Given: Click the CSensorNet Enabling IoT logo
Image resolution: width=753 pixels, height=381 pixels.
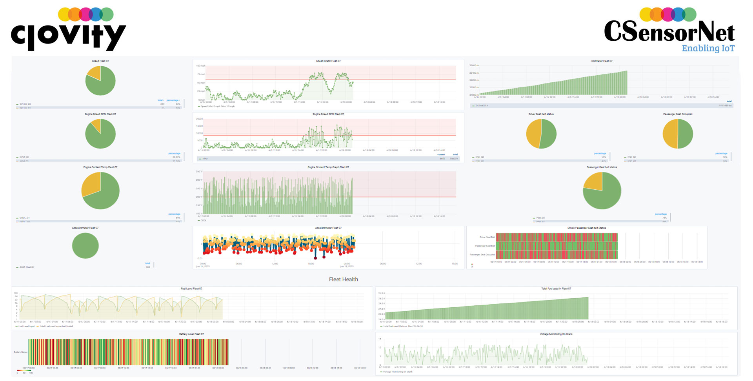Looking at the screenshot, I should pyautogui.click(x=669, y=30).
